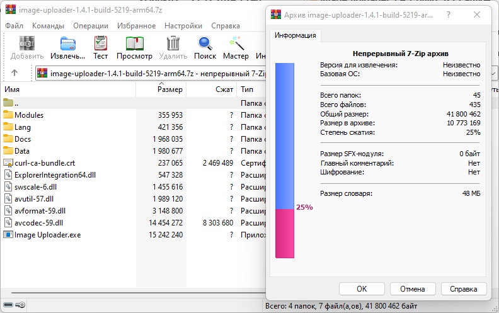Image resolution: width=499 pixels, height=313 pixels.
Task: Go up one folder level arrow
Action: point(14,73)
